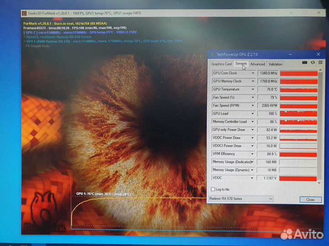The width and height of the screenshot is (329, 246).
Task: Click the 75.0 °C temperature value
Action: click(268, 89)
